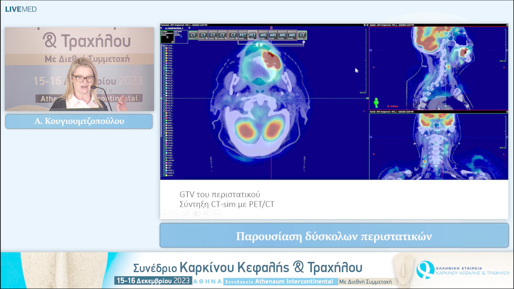Maximize the Transversal view pane
The height and width of the screenshot is (289, 514).
364,24
